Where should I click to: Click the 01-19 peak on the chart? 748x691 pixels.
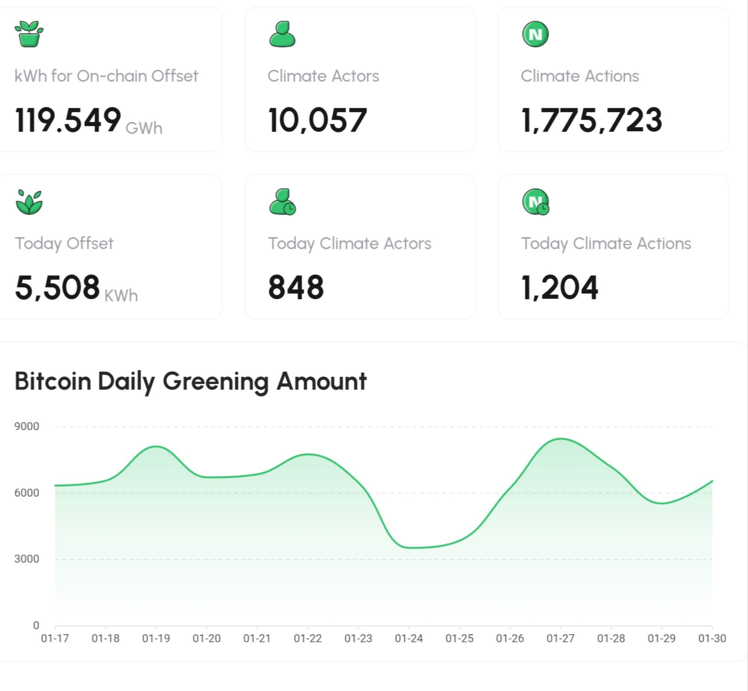tap(156, 447)
